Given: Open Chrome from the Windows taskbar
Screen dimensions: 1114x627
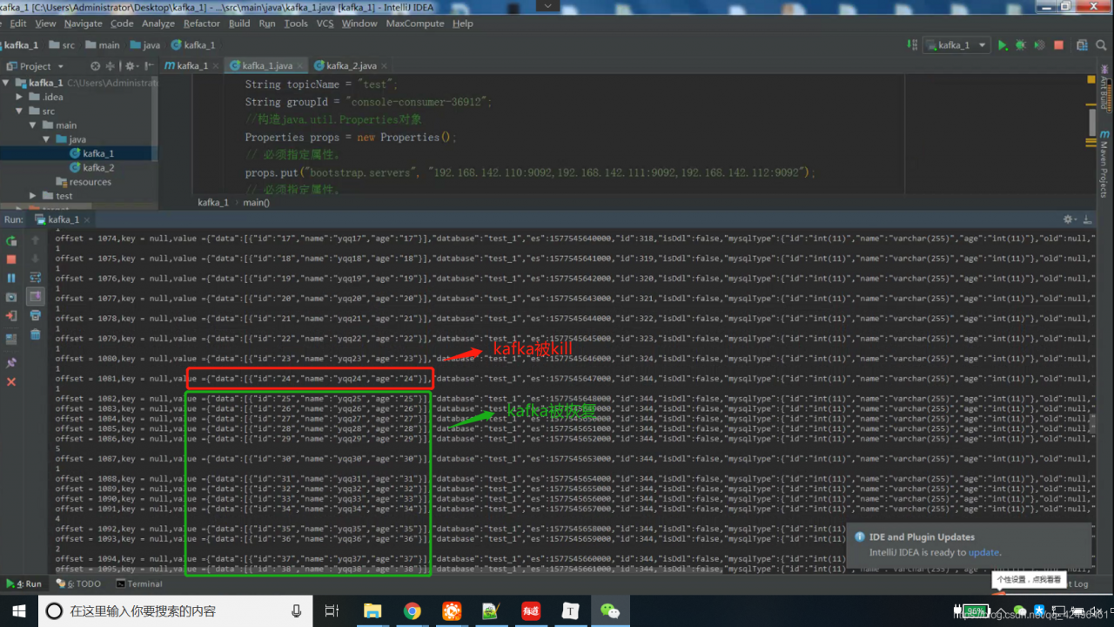Looking at the screenshot, I should pyautogui.click(x=413, y=611).
